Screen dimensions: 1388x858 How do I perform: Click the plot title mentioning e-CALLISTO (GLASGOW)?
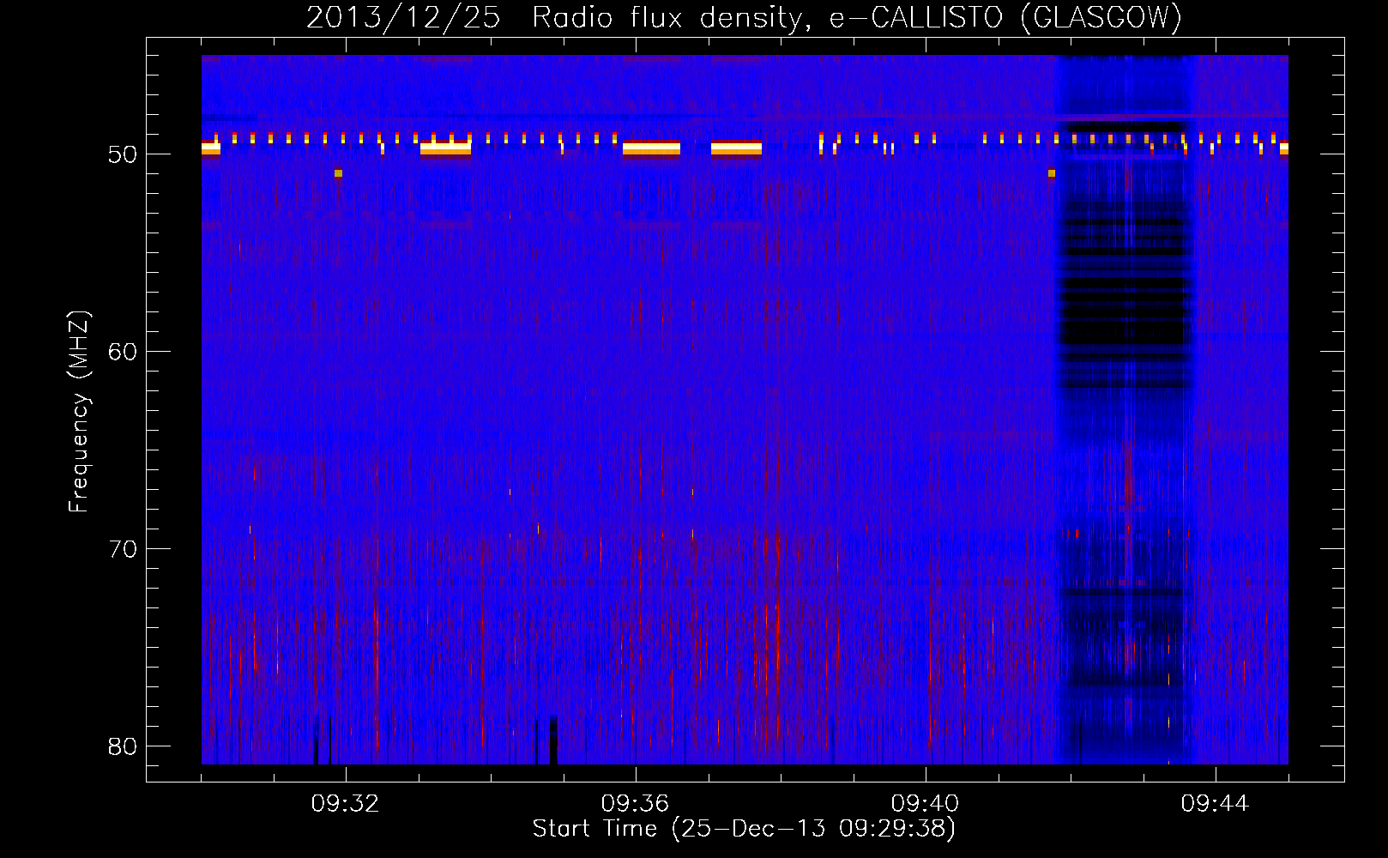[745, 18]
